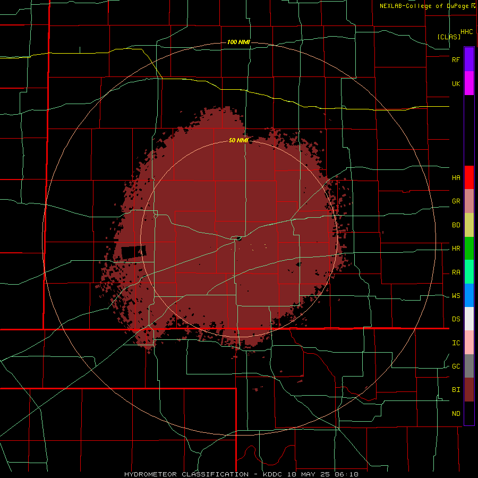Select the WS blue legend swatch
This screenshot has width=478, height=478.
click(x=469, y=295)
